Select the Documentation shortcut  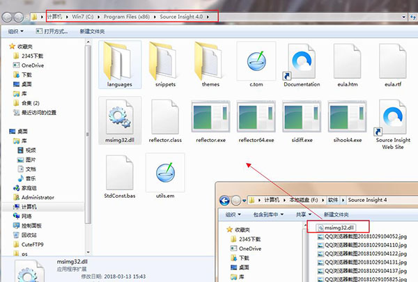302,65
